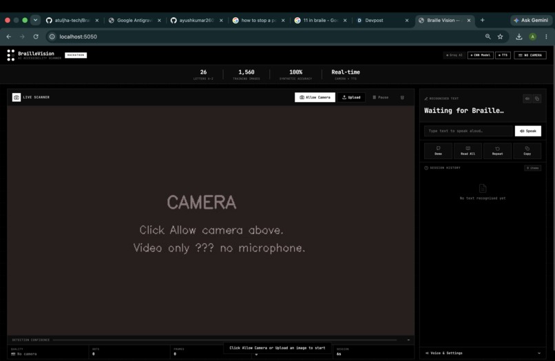Click the copy icon beside Recognised Text
The image size is (555, 361).
537,99
